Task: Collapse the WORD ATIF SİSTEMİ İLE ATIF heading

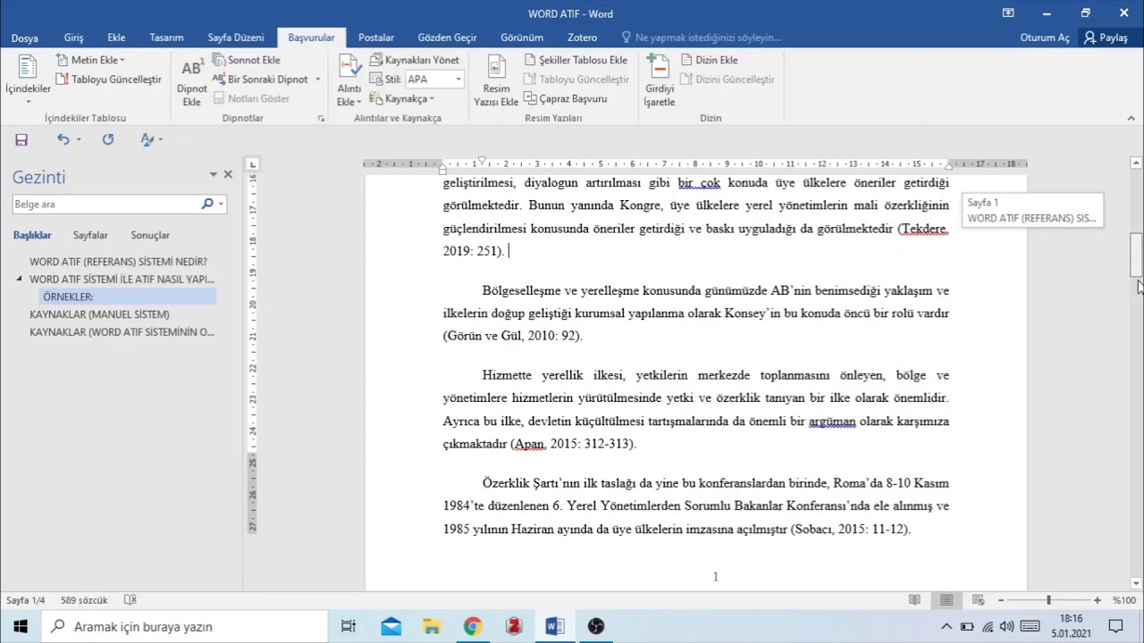Action: tap(20, 280)
